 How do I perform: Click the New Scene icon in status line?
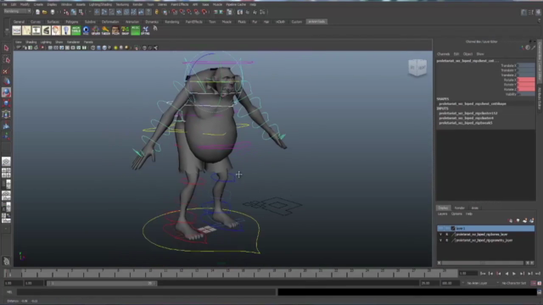click(37, 12)
